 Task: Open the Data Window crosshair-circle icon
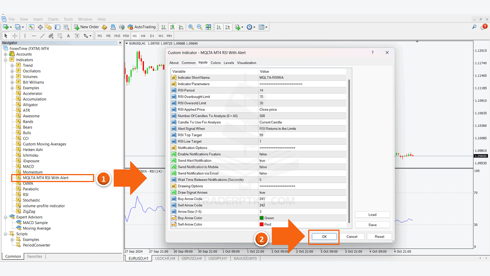(40, 27)
